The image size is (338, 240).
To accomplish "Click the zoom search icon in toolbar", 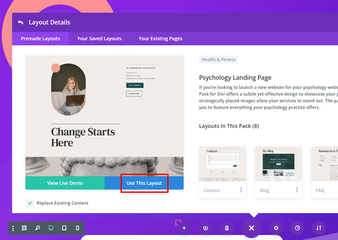I will (37, 228).
